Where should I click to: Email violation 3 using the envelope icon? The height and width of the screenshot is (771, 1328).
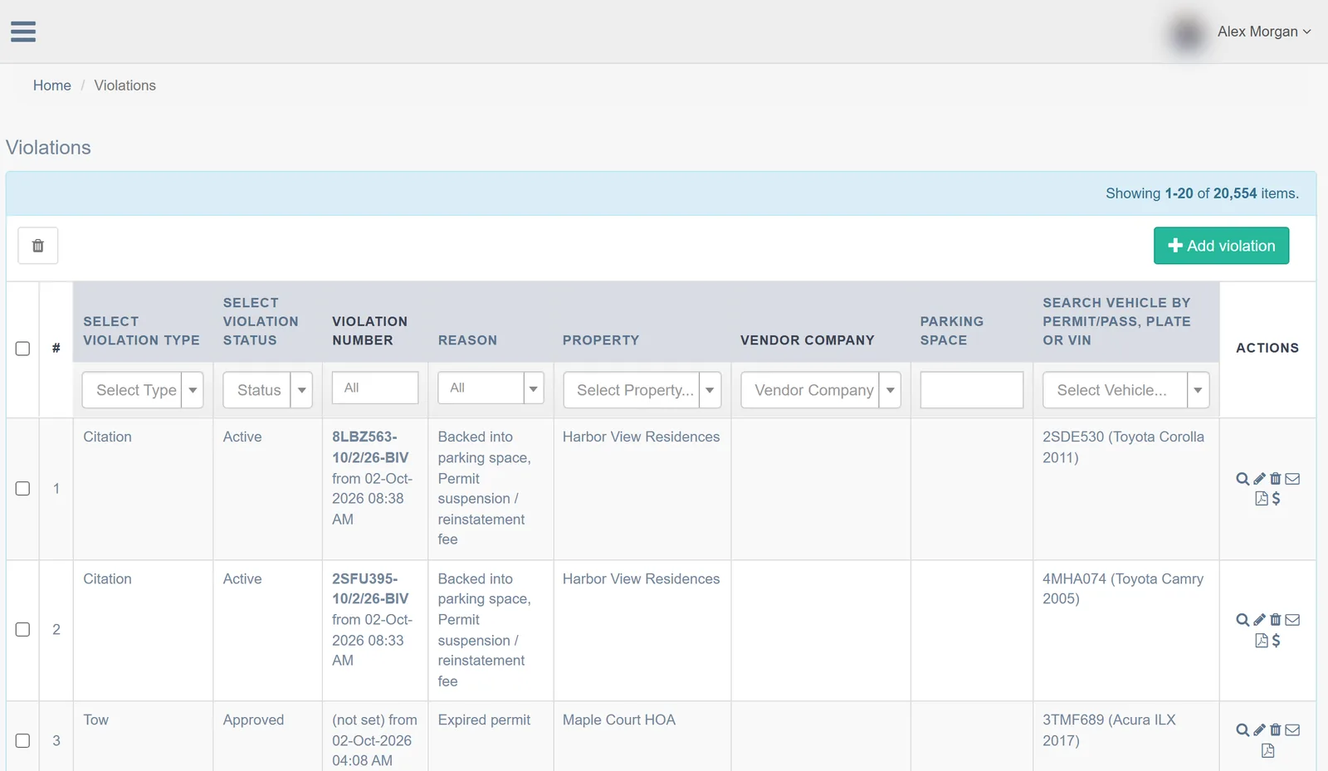click(1292, 730)
